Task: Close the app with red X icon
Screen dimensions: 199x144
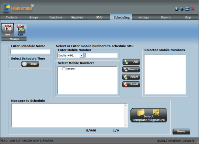Action: coord(193,9)
